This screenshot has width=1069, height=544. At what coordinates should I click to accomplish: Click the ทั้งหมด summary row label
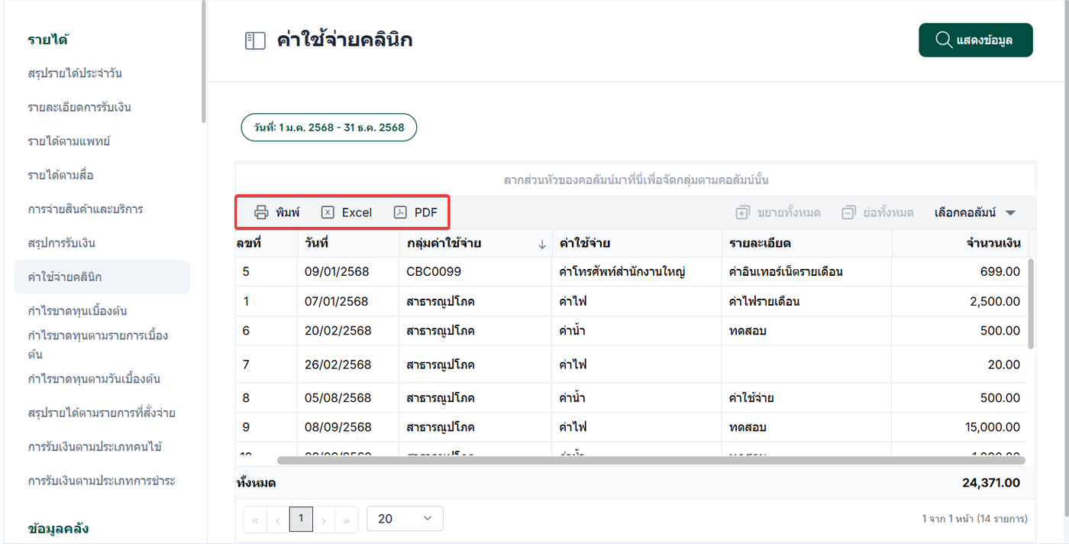coord(257,483)
